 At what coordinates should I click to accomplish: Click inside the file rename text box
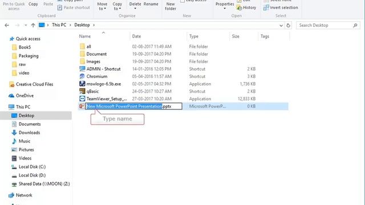tap(133, 106)
